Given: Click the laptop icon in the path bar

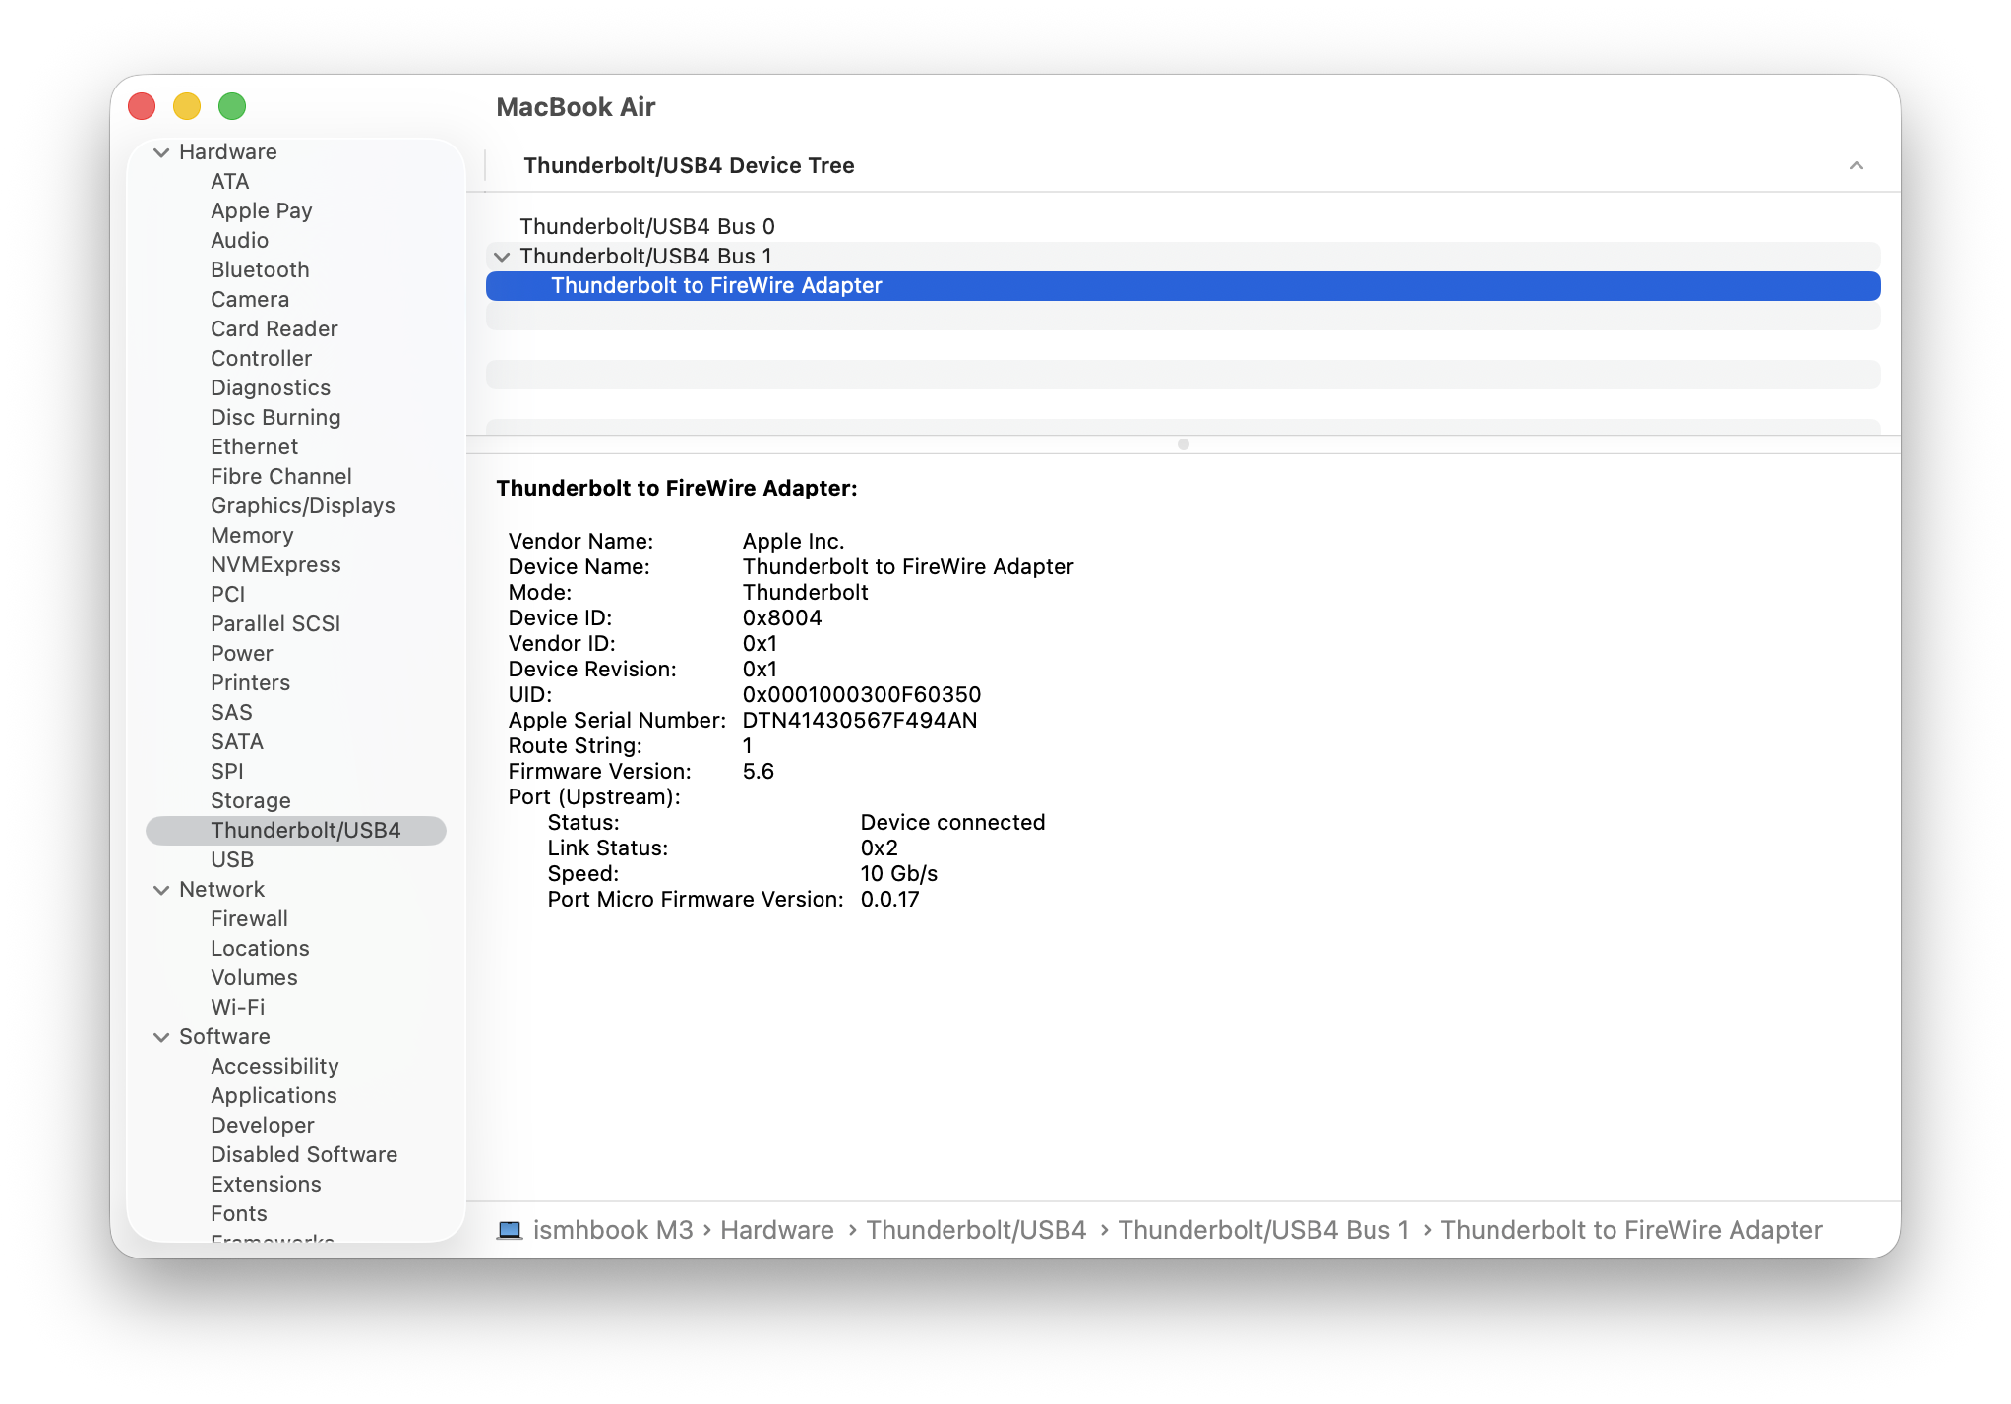Looking at the screenshot, I should (x=510, y=1230).
